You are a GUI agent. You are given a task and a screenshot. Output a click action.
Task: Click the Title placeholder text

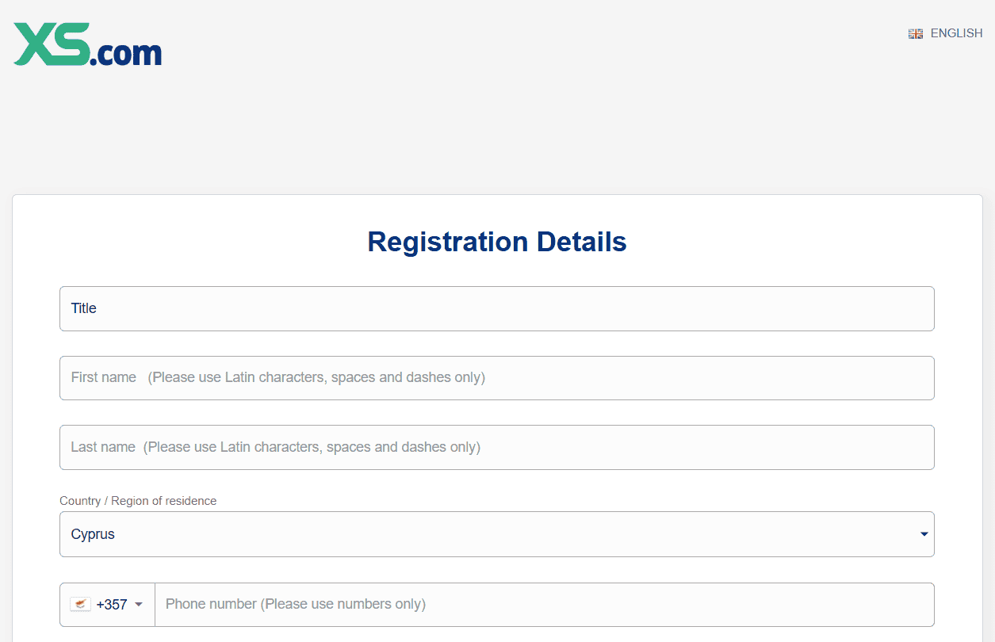point(84,308)
